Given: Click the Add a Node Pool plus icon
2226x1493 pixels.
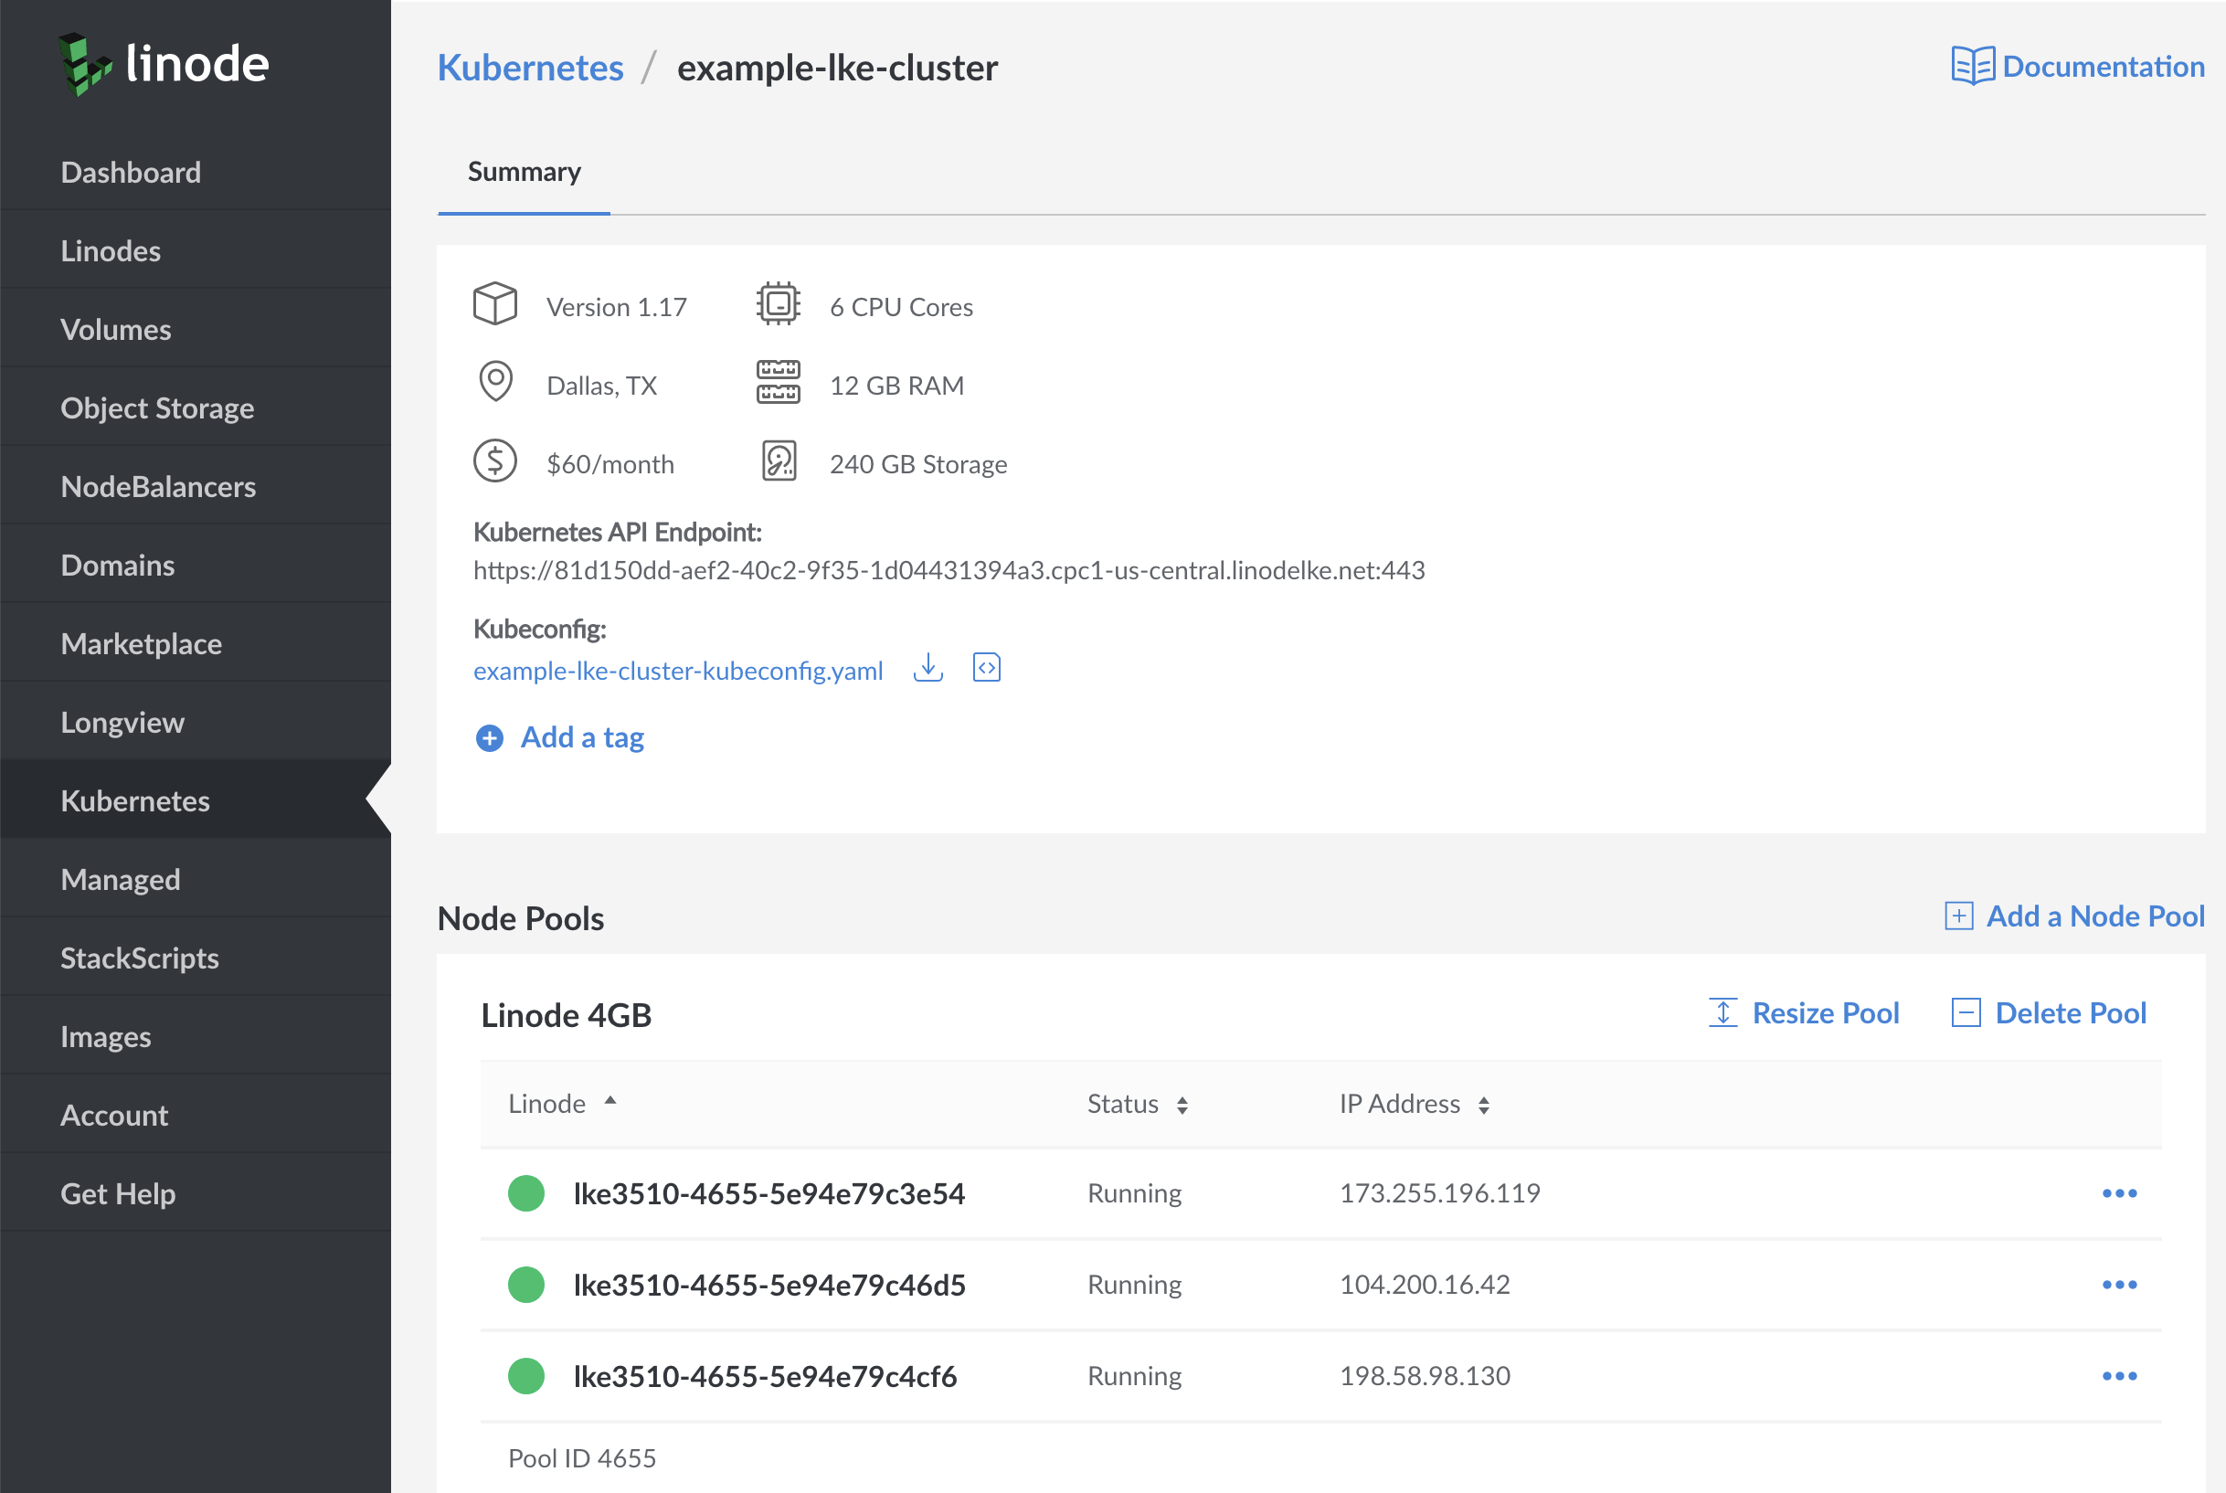Looking at the screenshot, I should [x=1958, y=916].
